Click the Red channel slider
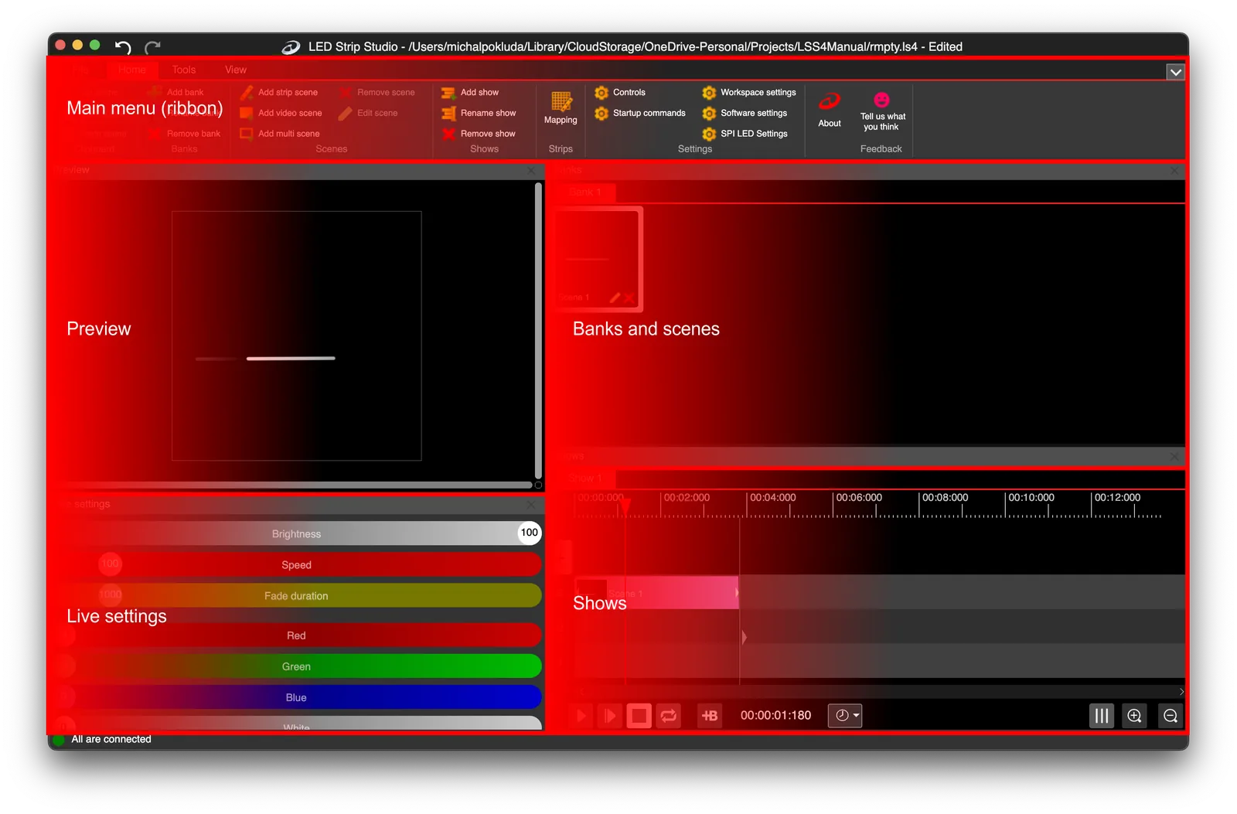The height and width of the screenshot is (814, 1237). (x=297, y=635)
